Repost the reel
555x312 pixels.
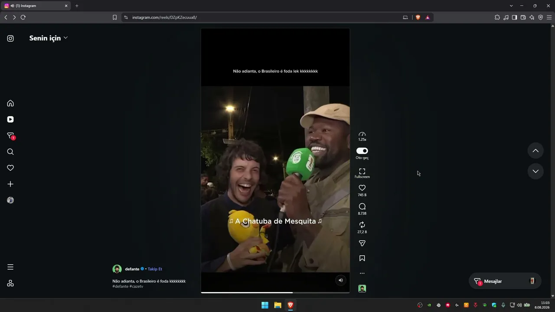coord(362,225)
